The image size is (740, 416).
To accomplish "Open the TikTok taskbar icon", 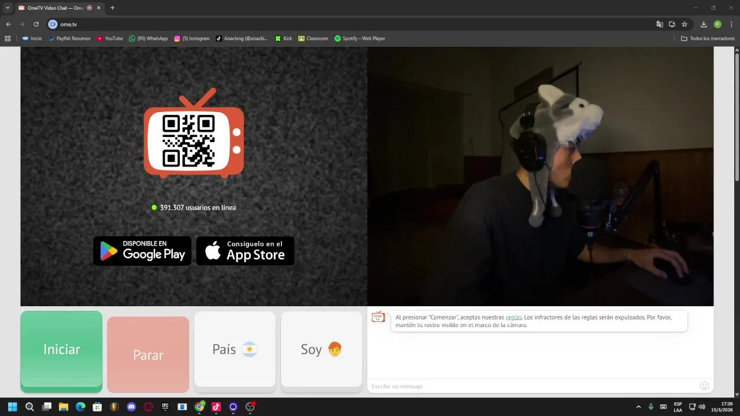I will point(216,407).
